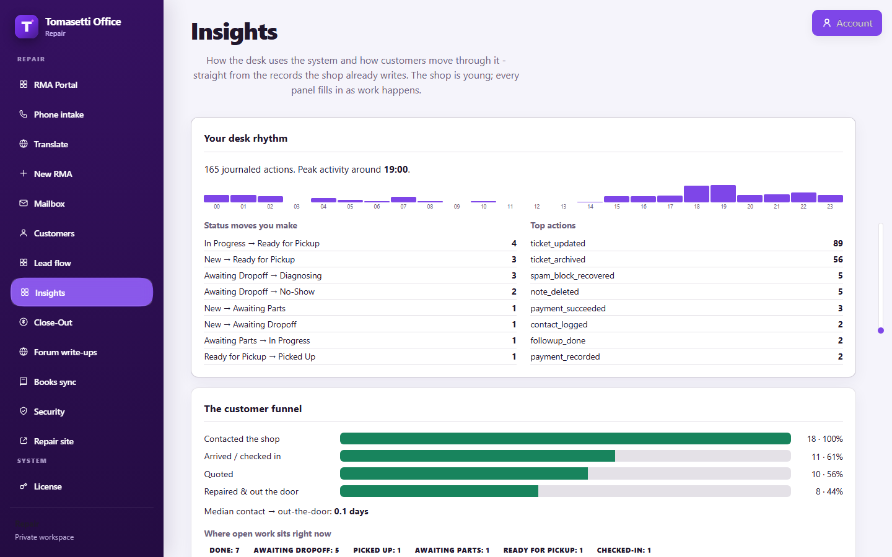Click the Translate globe icon
Viewport: 892px width, 557px height.
tap(24, 144)
